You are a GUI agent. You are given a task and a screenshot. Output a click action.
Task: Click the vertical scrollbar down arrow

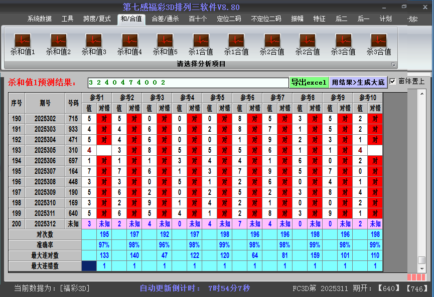coord(422,268)
